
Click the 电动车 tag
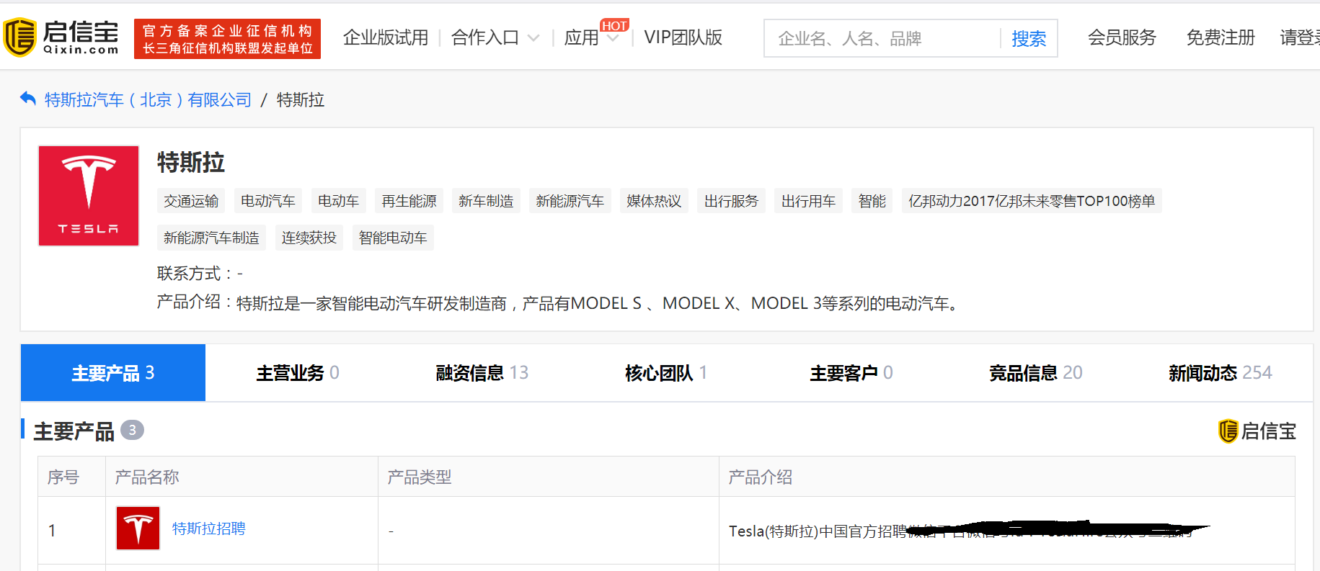[x=339, y=201]
